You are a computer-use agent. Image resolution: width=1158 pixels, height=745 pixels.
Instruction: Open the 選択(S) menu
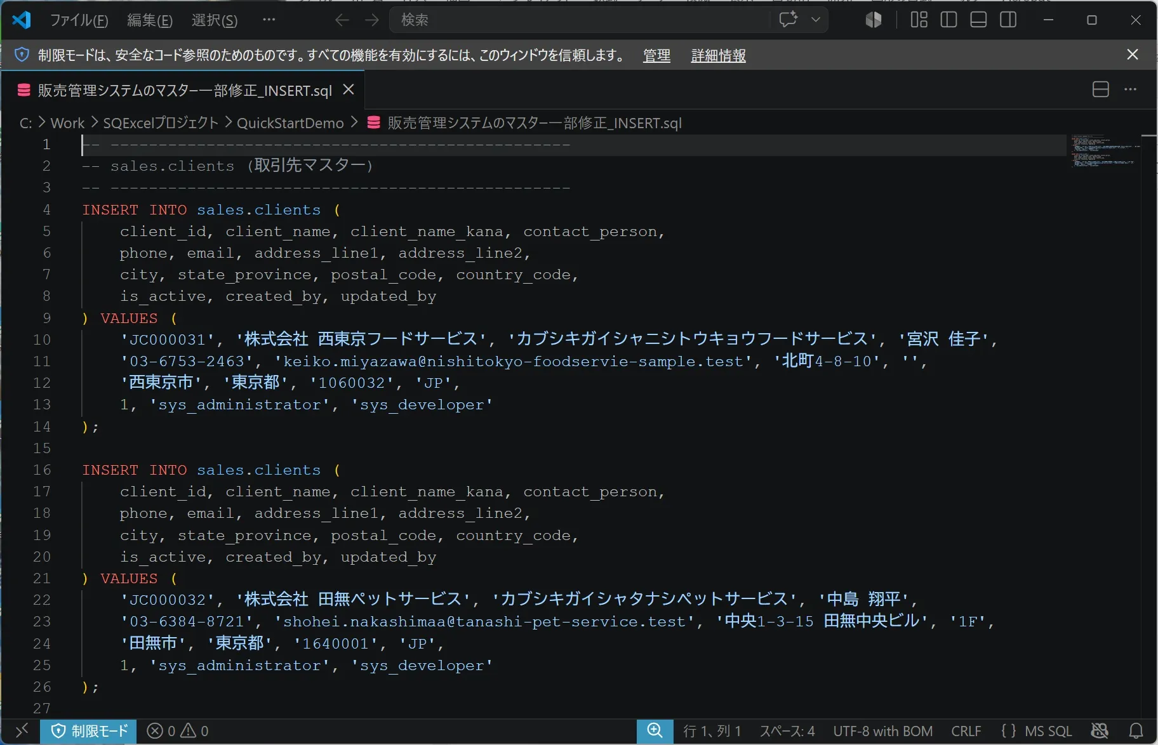[x=215, y=20]
